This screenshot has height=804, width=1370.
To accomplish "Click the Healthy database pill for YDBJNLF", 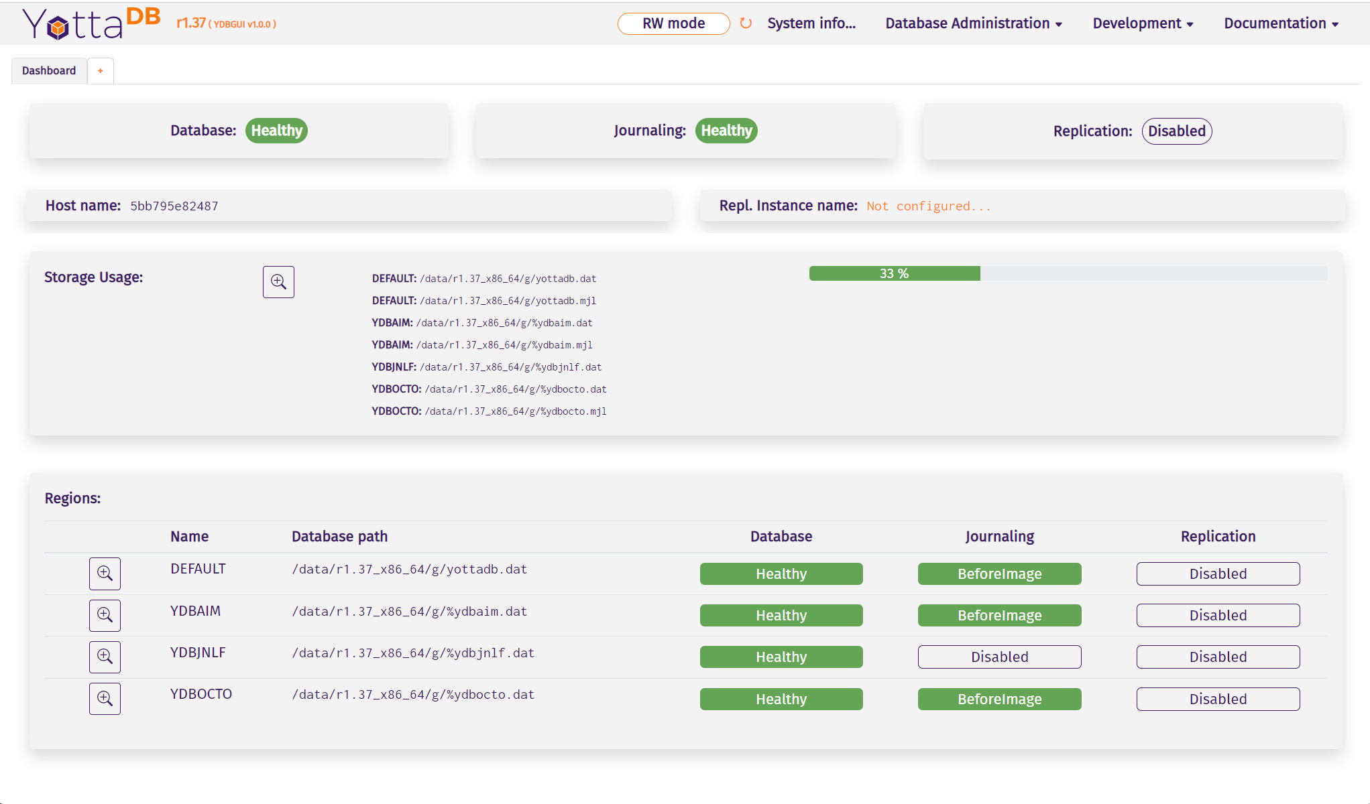I will [x=781, y=657].
